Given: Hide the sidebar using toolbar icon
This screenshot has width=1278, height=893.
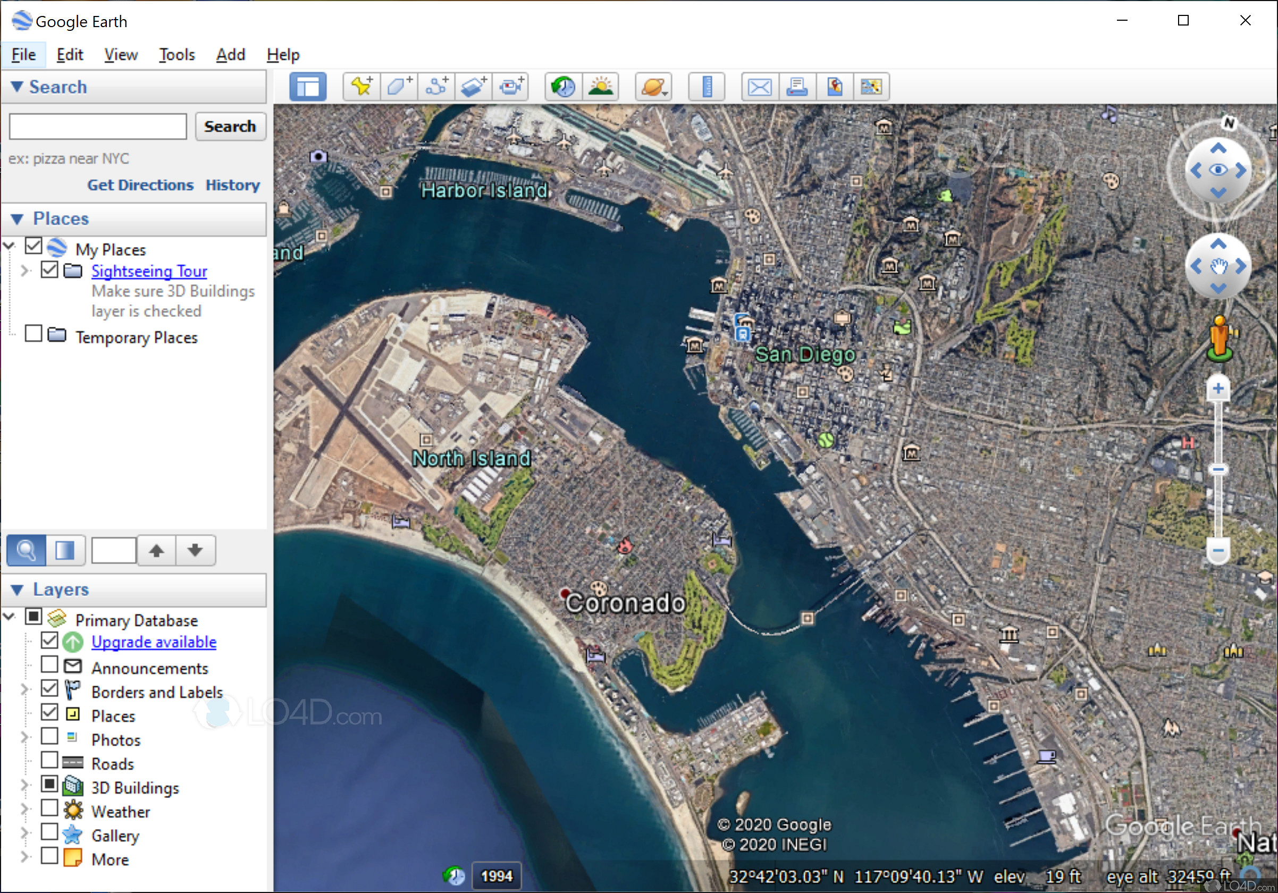Looking at the screenshot, I should (x=307, y=87).
